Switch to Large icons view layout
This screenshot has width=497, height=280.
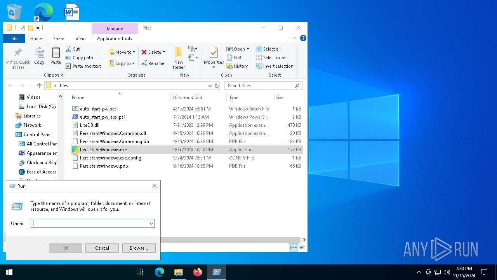tap(302, 247)
